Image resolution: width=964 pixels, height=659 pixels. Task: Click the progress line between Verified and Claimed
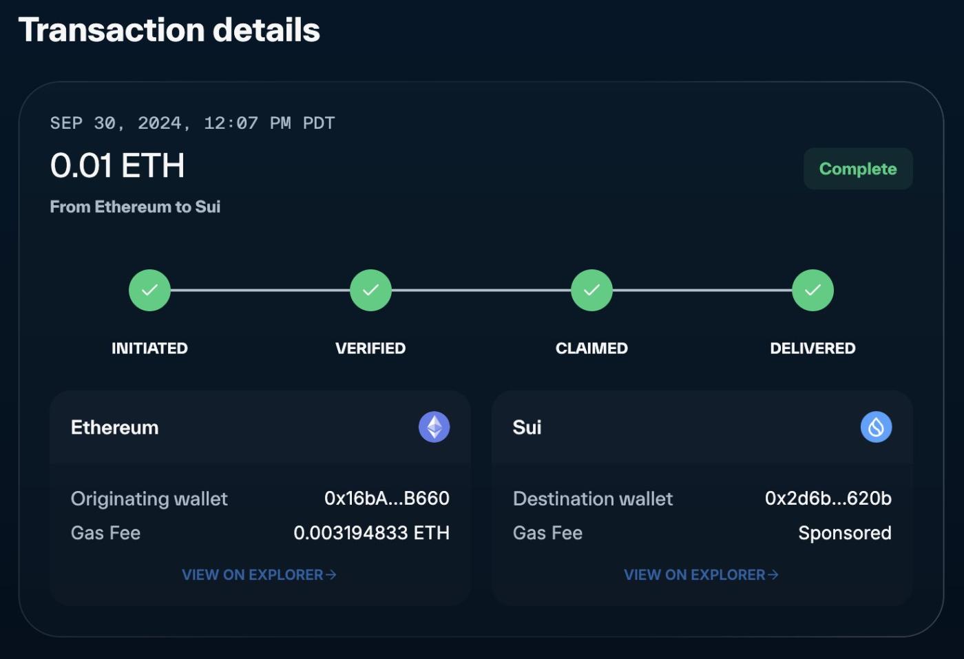coord(481,290)
